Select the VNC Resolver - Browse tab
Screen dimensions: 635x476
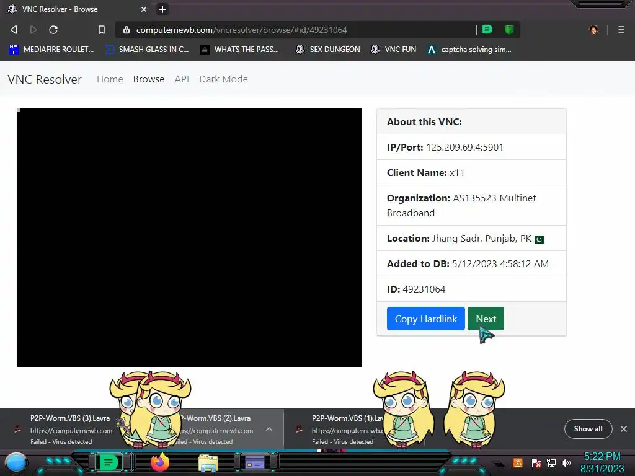77,9
